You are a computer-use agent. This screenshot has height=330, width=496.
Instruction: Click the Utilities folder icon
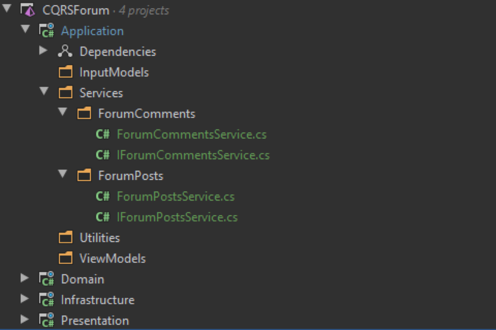coord(65,238)
